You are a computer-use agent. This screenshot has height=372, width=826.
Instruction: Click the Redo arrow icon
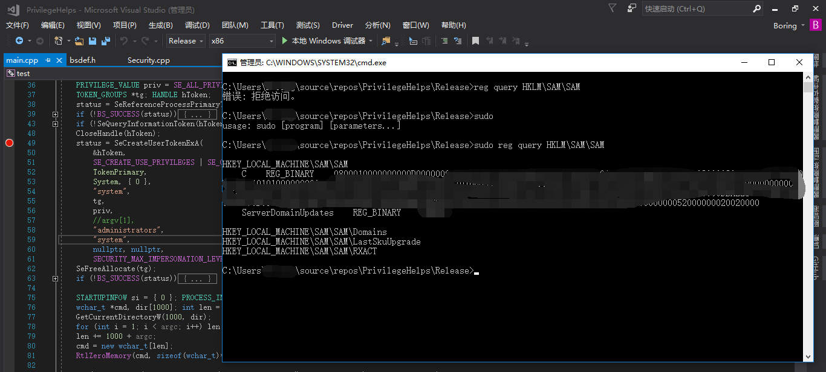click(145, 41)
